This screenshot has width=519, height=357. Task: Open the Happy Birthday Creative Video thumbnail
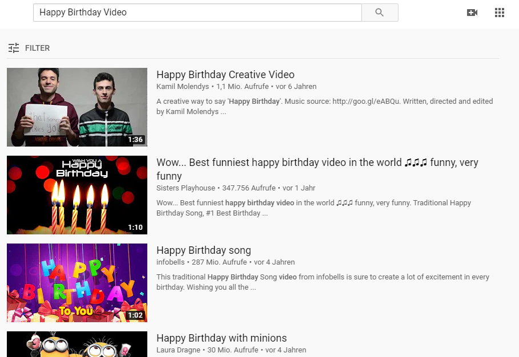[x=77, y=107]
